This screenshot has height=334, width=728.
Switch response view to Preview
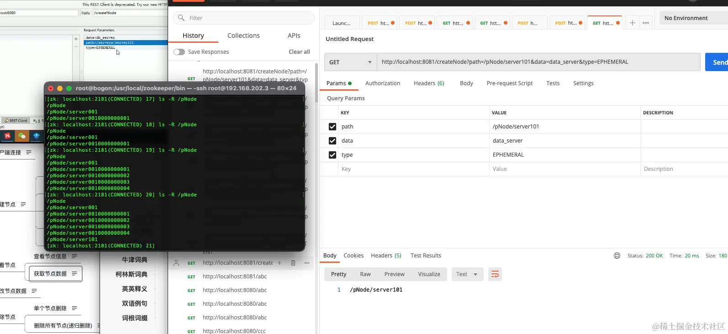pos(394,274)
